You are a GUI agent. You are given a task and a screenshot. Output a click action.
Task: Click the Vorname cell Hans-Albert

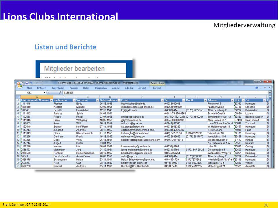tap(83, 110)
